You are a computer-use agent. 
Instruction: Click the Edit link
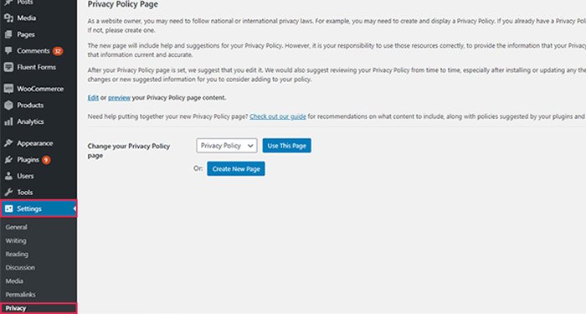click(93, 98)
